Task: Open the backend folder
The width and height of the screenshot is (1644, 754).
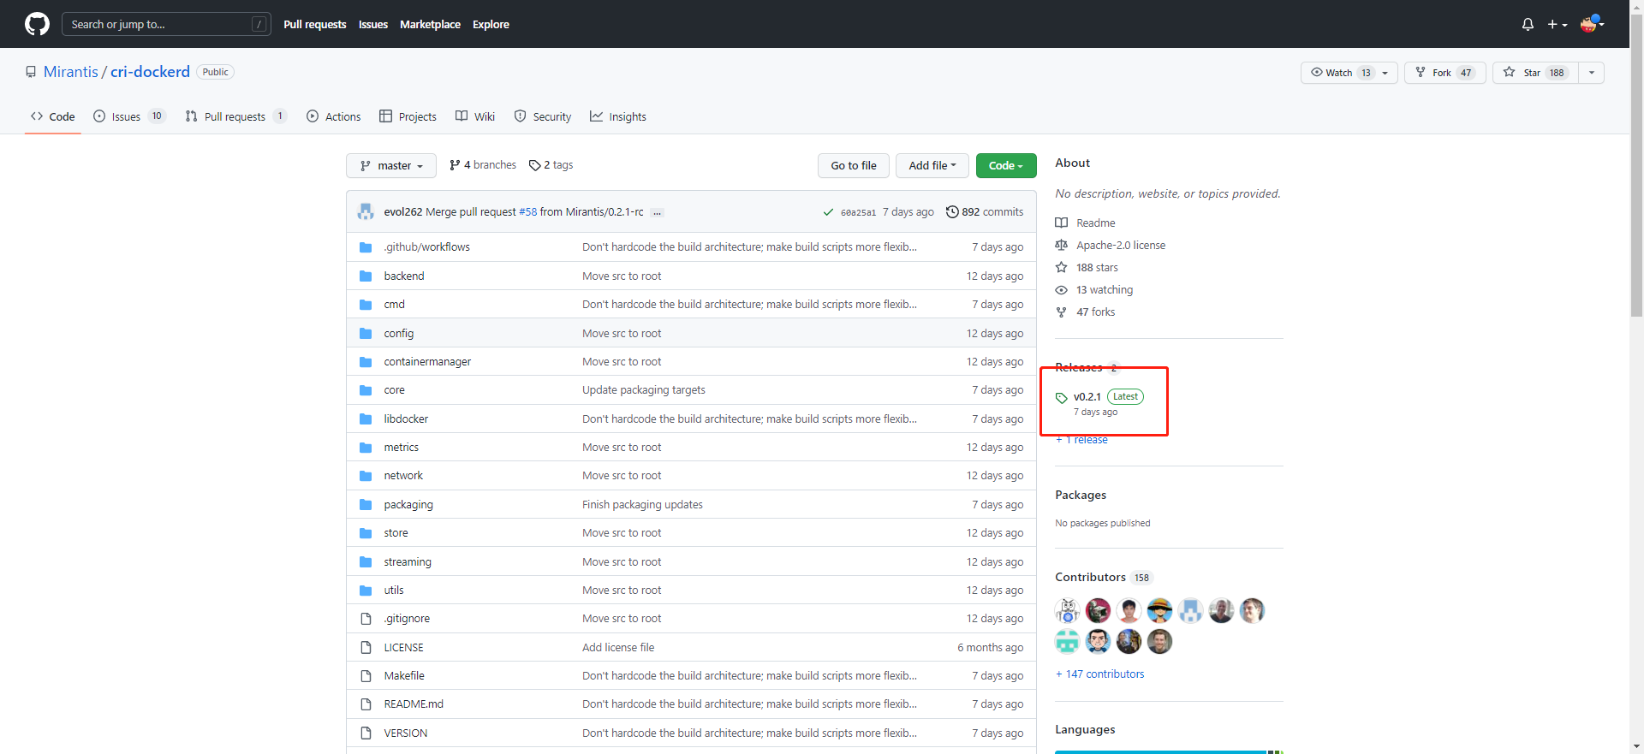Action: 404,276
